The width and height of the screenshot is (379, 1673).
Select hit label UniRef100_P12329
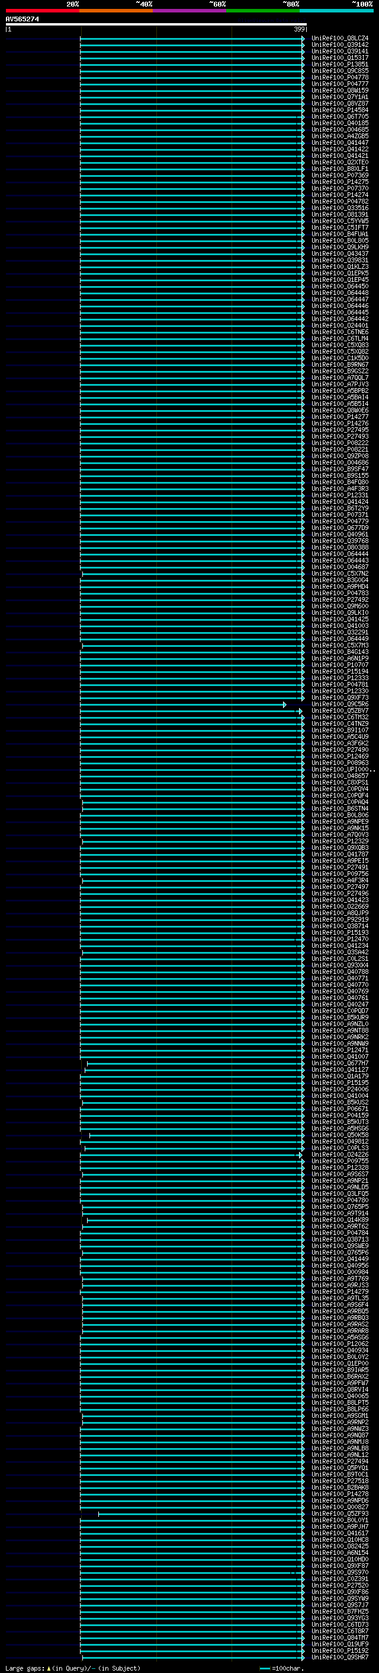340,841
